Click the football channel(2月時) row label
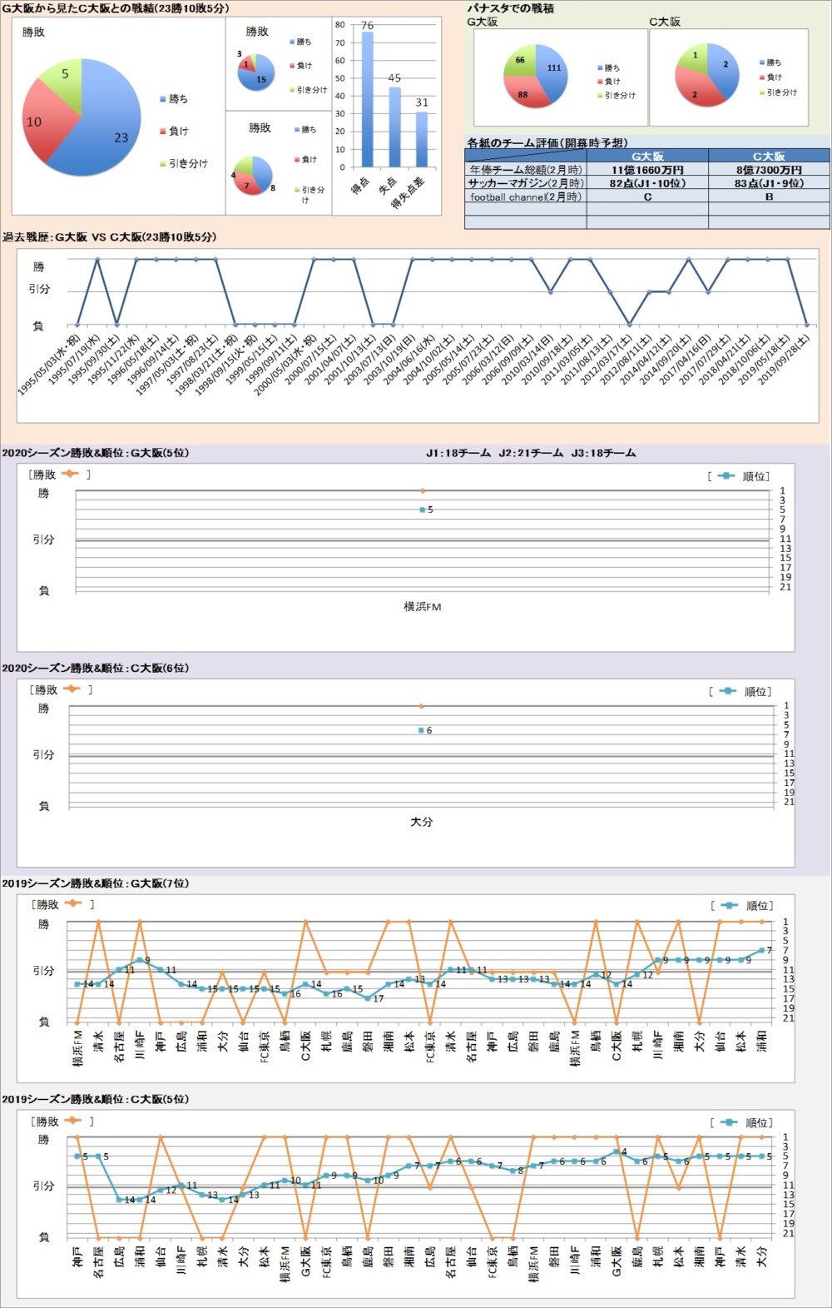This screenshot has width=832, height=1308. (525, 197)
